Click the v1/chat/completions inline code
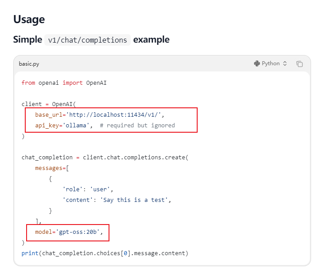The height and width of the screenshot is (280, 327). (x=87, y=40)
